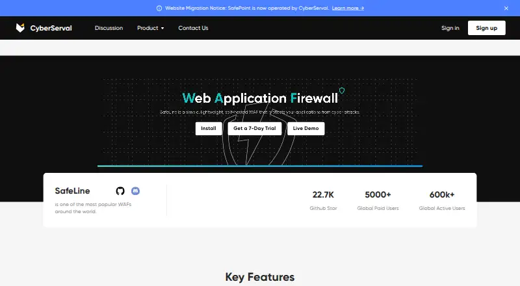Click the shield icon beside Firewall heading
The height and width of the screenshot is (286, 520).
(x=342, y=90)
